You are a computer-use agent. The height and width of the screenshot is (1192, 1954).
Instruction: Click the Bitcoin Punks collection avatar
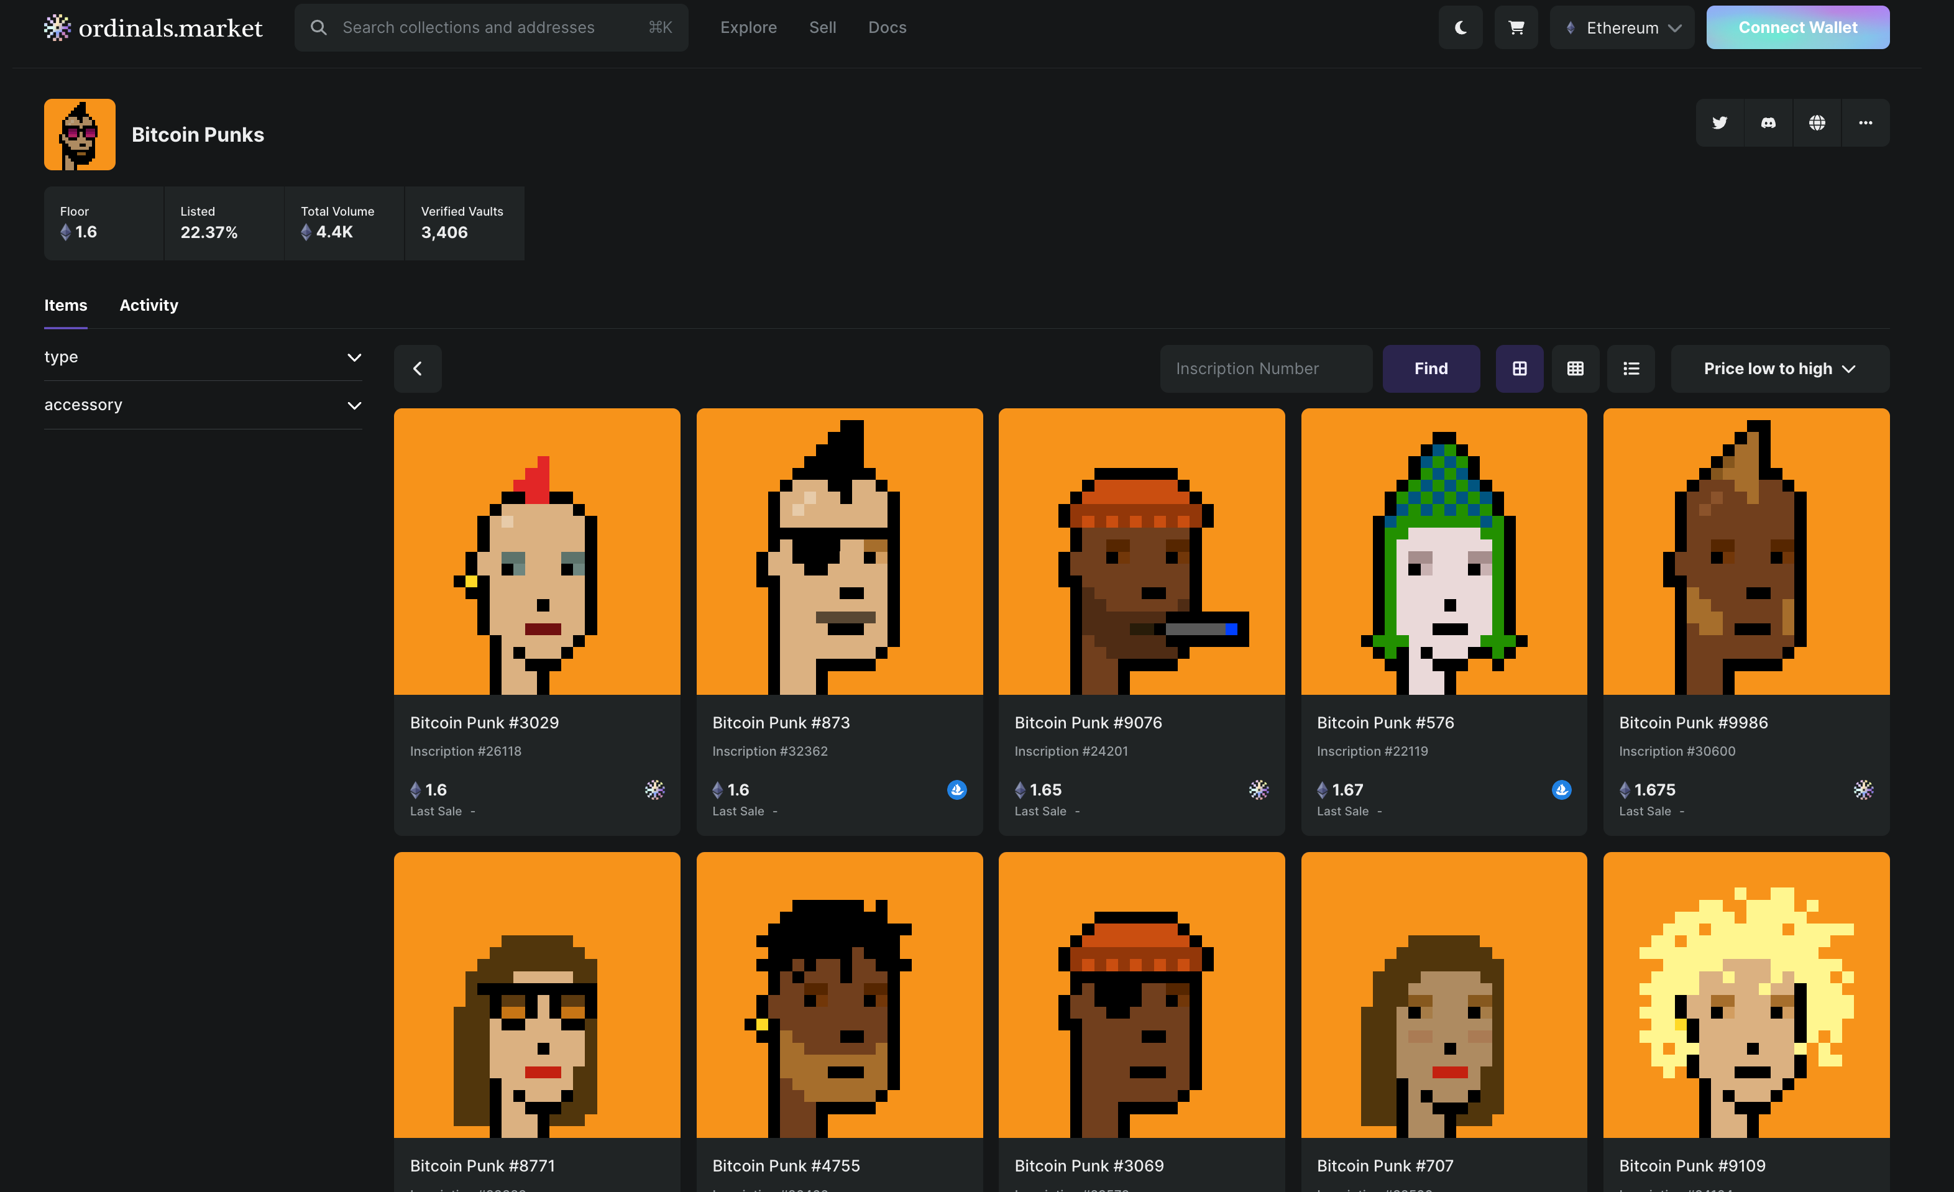pyautogui.click(x=80, y=135)
